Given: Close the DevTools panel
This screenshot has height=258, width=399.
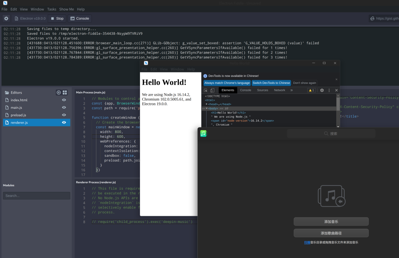Looking at the screenshot, I should pyautogui.click(x=337, y=90).
